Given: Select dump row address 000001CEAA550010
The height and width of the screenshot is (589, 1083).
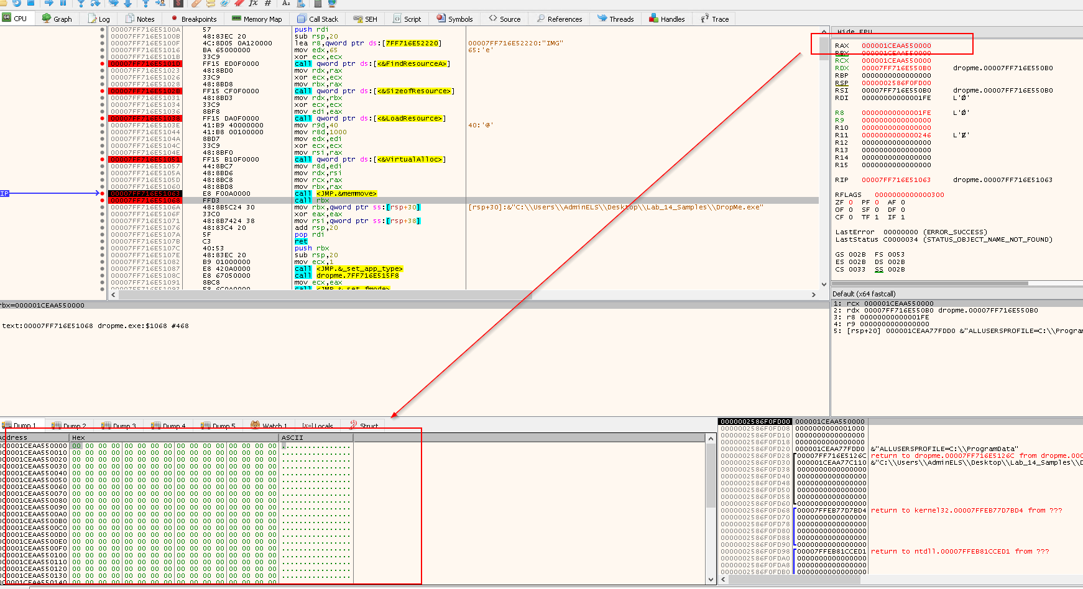Looking at the screenshot, I should pyautogui.click(x=34, y=452).
